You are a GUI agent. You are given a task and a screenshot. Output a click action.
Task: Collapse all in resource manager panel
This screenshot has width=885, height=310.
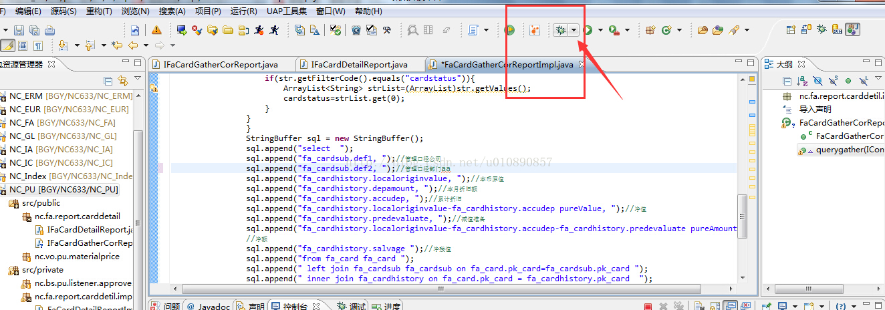click(110, 80)
